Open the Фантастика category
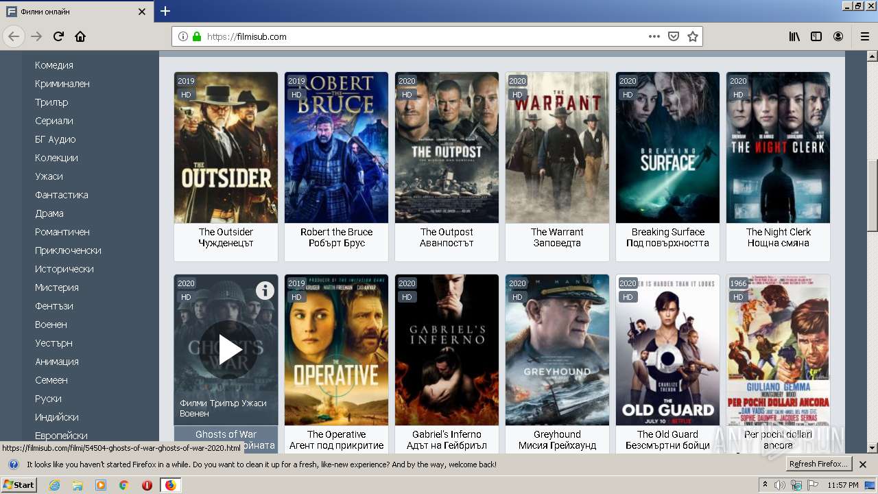This screenshot has width=878, height=494. pyautogui.click(x=62, y=195)
